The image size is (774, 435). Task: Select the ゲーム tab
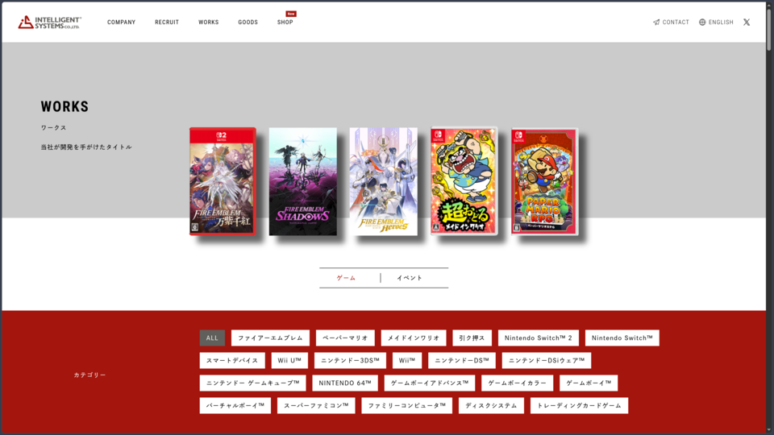tap(346, 278)
